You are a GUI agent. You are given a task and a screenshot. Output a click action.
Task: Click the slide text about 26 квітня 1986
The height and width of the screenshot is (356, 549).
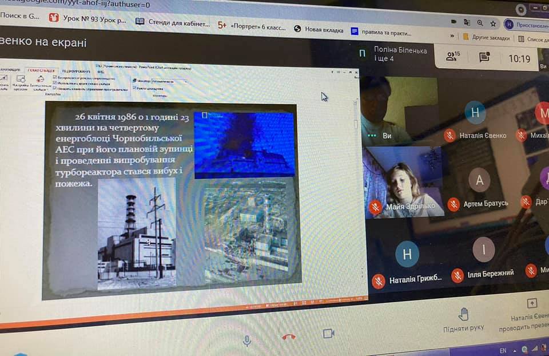click(124, 149)
